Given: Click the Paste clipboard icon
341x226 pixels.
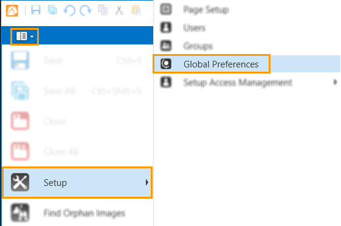Looking at the screenshot, I should [136, 10].
